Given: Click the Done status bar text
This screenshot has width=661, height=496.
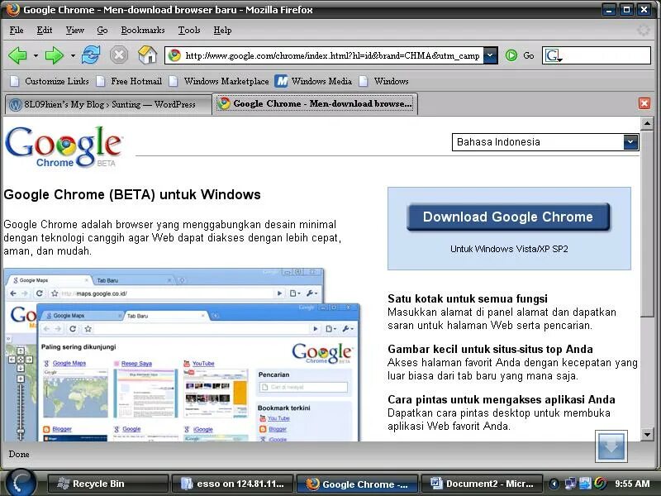Looking at the screenshot, I should (x=19, y=454).
